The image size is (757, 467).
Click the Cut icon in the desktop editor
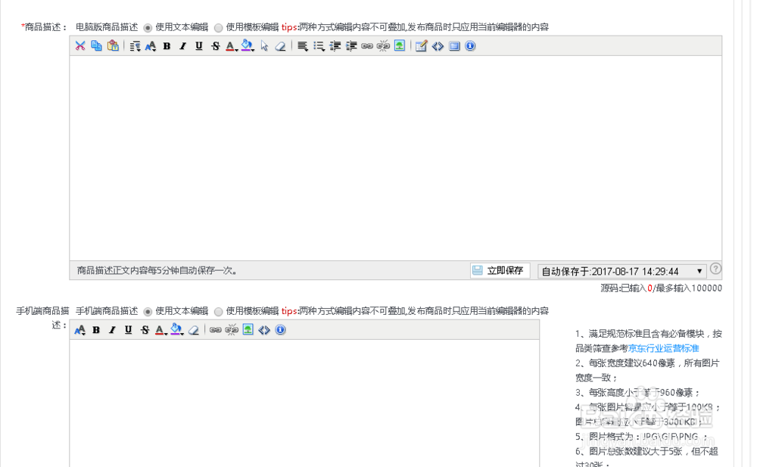coord(80,46)
